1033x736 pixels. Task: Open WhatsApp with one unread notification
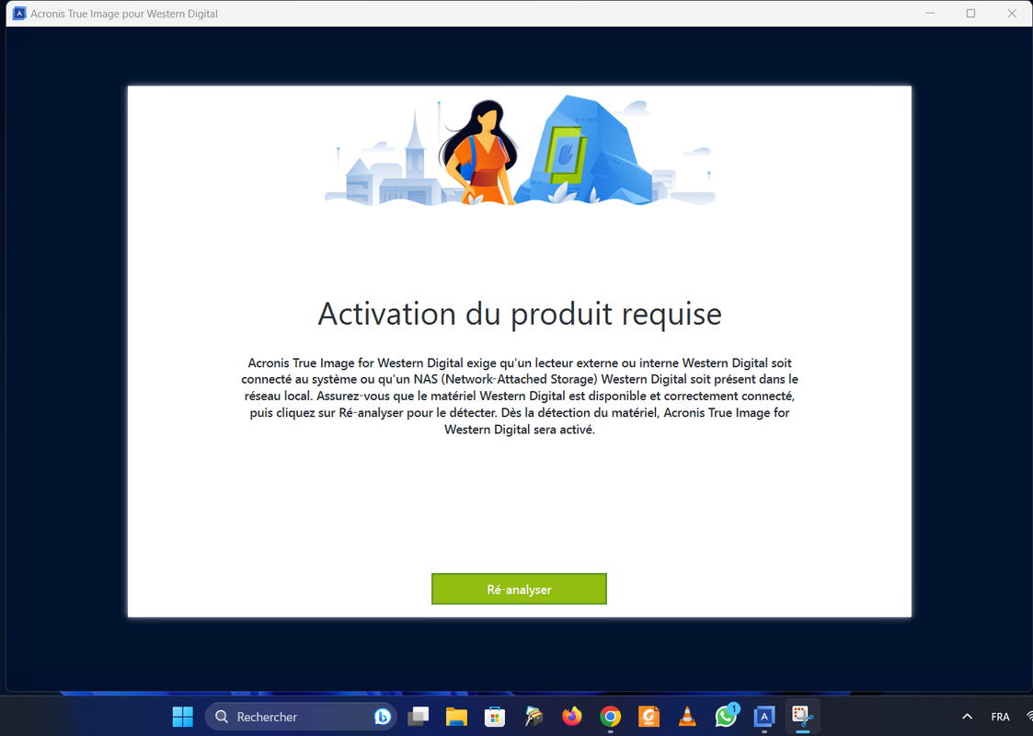pos(726,717)
